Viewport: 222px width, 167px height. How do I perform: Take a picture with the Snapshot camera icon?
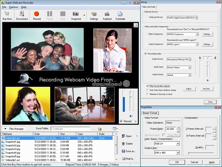pos(75,14)
